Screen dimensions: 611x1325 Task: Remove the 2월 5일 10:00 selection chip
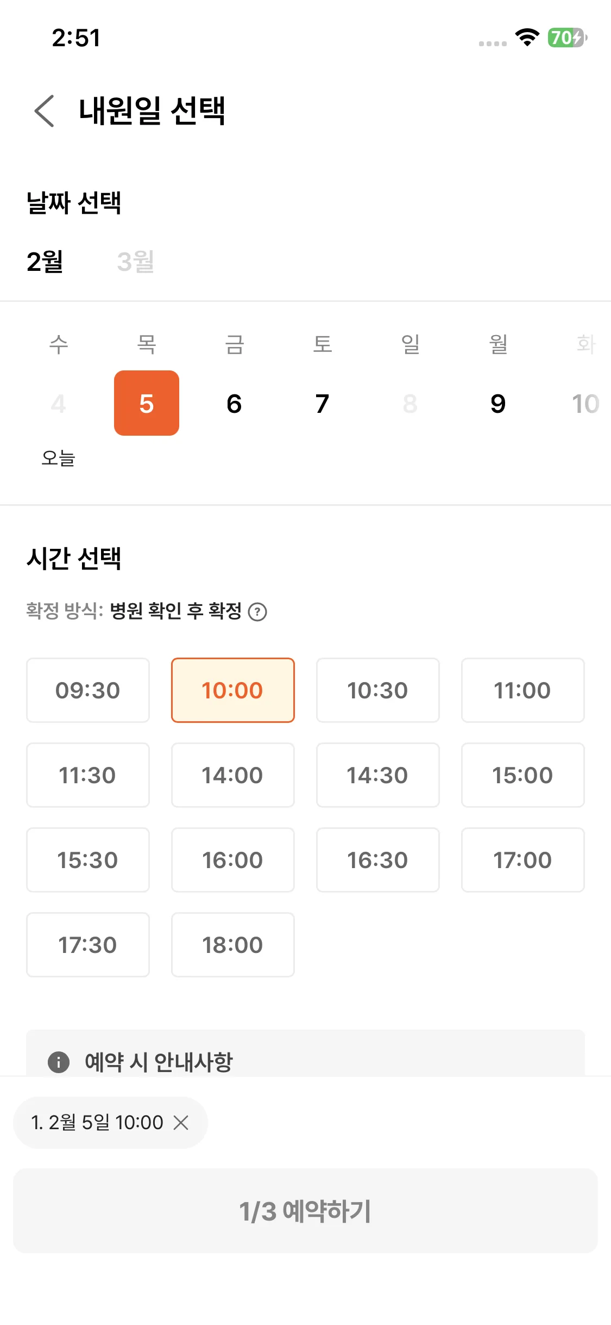181,1122
